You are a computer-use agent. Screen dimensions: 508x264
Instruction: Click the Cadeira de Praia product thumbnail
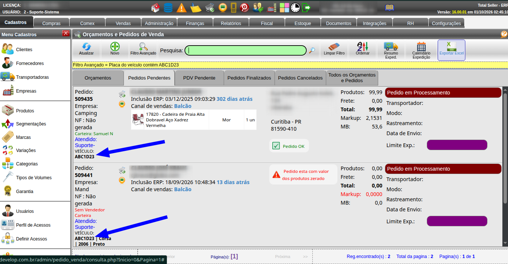click(x=138, y=120)
